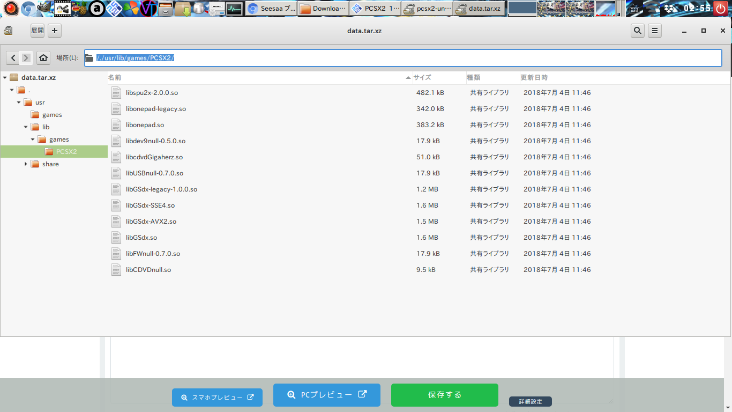Image resolution: width=732 pixels, height=412 pixels.
Task: Open the archive search magnifier
Action: (638, 31)
